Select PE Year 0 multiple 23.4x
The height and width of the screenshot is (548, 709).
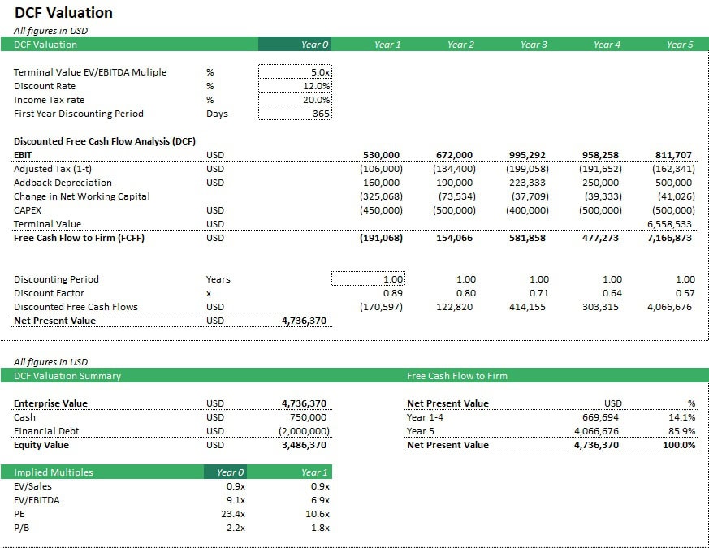233,514
